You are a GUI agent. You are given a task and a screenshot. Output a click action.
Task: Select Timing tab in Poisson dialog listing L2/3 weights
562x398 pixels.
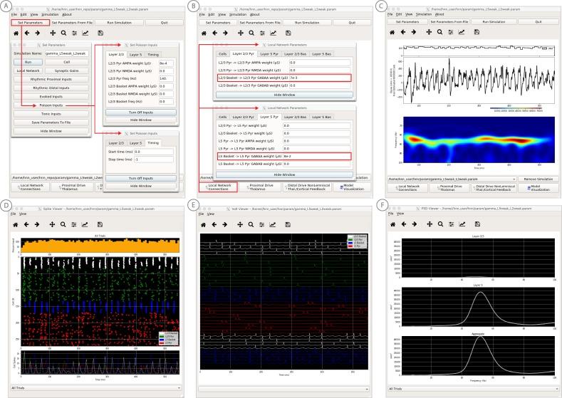tap(153, 54)
